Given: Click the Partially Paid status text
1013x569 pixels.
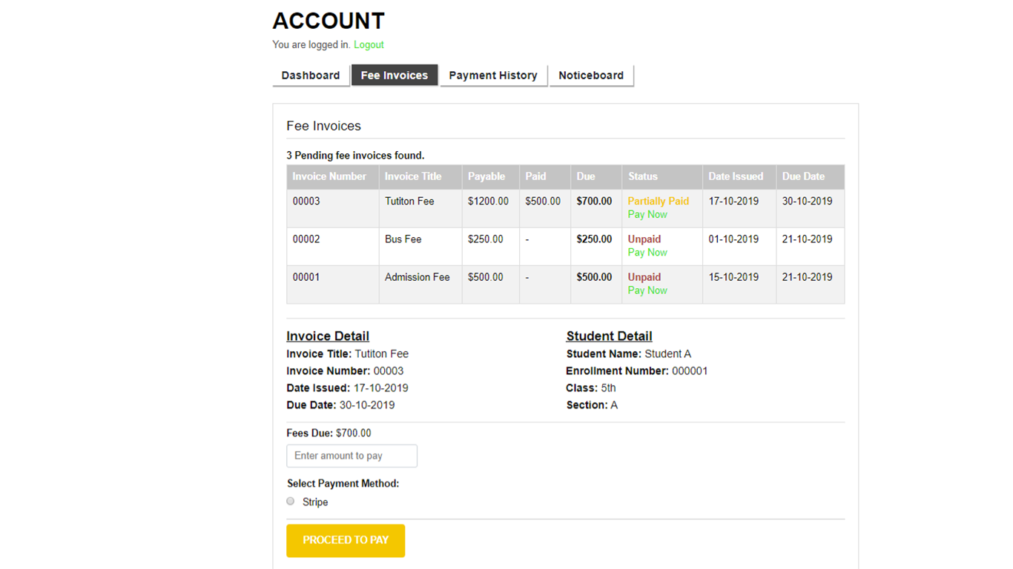Looking at the screenshot, I should pyautogui.click(x=658, y=201).
